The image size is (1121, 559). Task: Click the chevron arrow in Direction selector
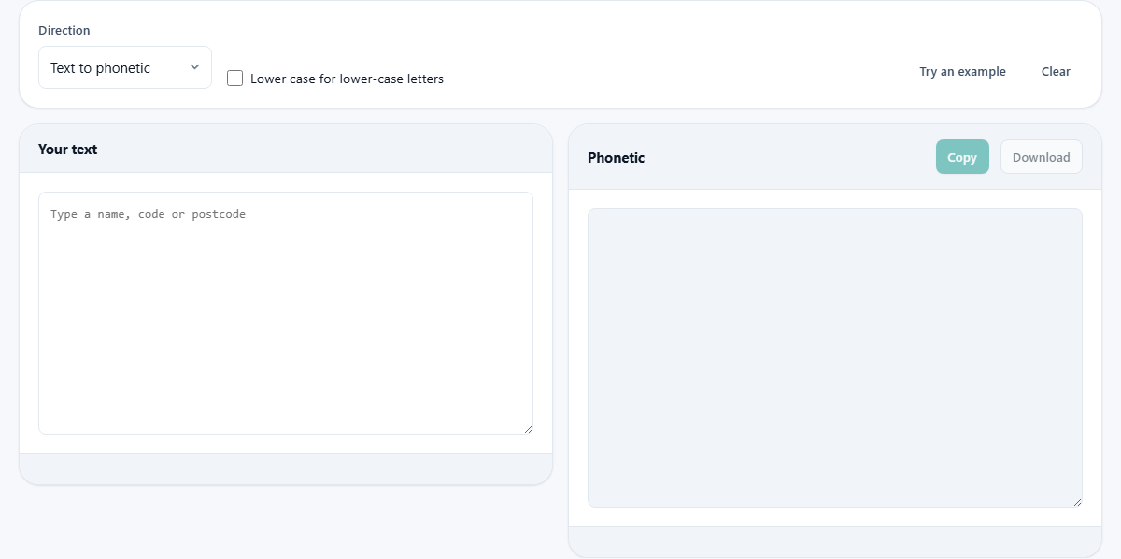[194, 67]
